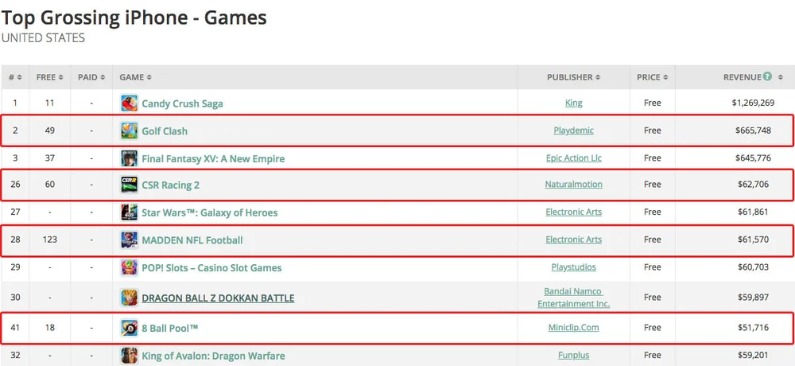Open 8 Ball Pool game link

[x=170, y=328]
